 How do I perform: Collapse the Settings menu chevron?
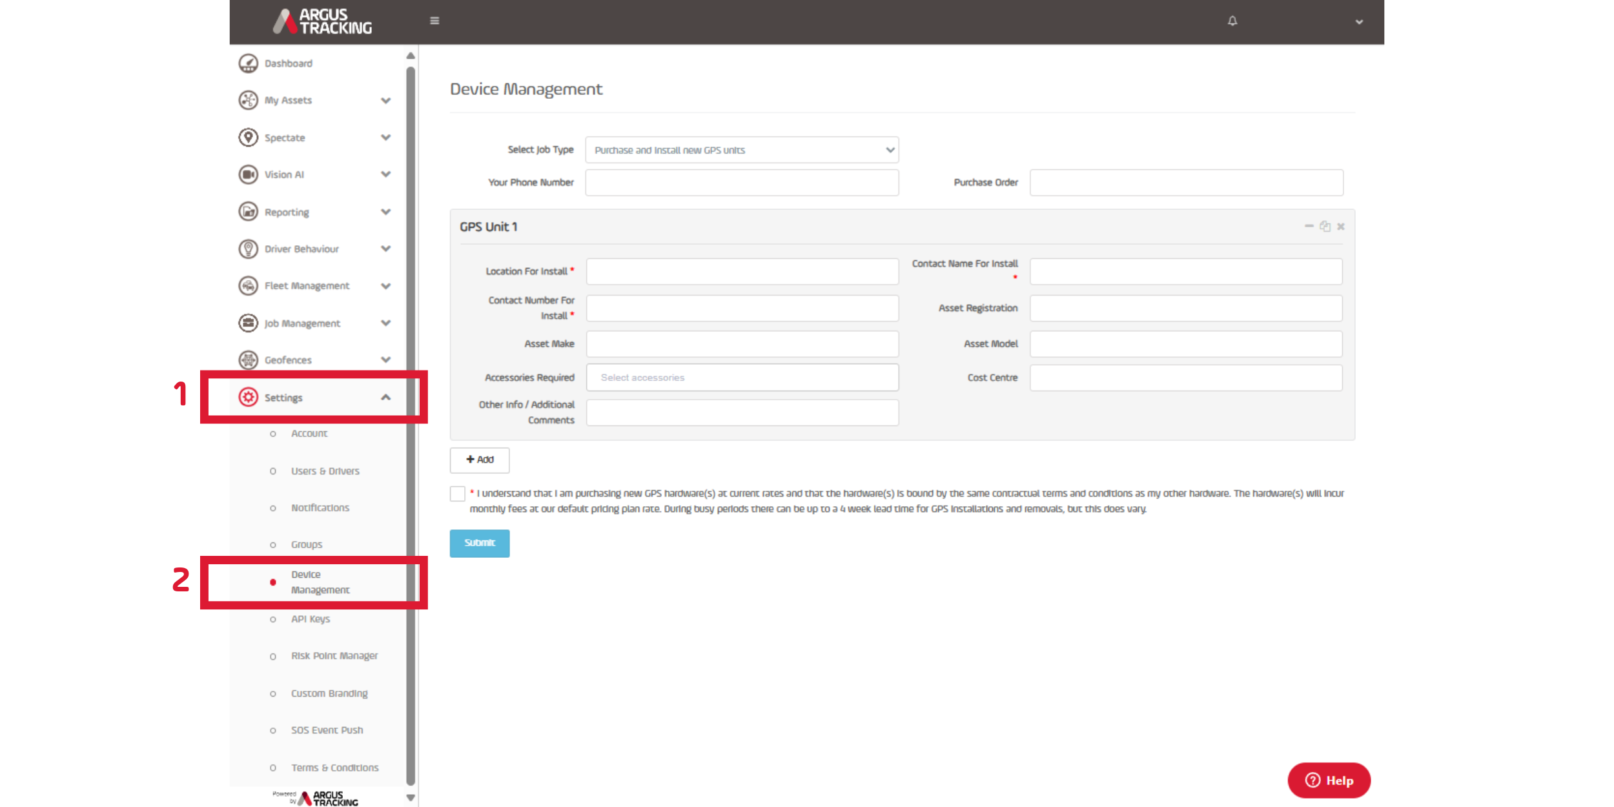pyautogui.click(x=386, y=397)
